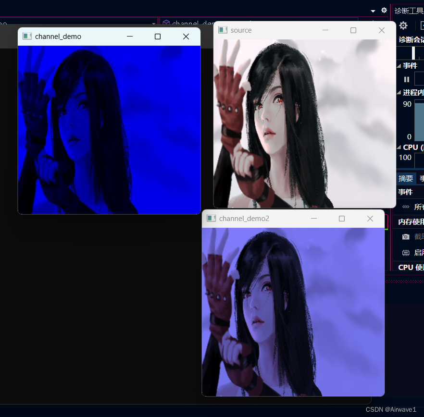Click the source window title text
The image size is (424, 417).
point(241,30)
